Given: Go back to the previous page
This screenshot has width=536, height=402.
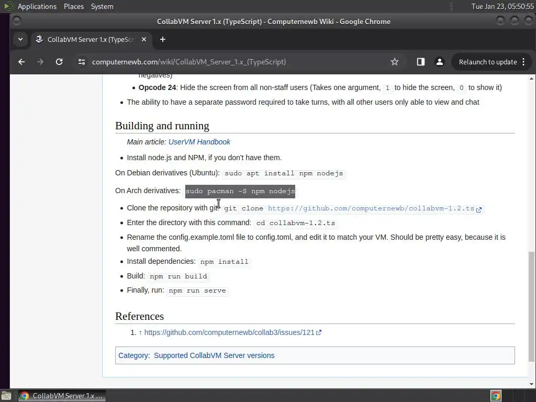Looking at the screenshot, I should coord(21,62).
